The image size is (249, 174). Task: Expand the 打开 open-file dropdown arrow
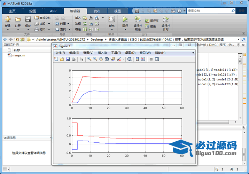tap(18, 30)
